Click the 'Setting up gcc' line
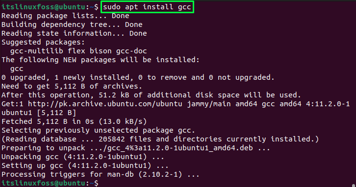Screen dimensions: 356x187 pos(85,165)
